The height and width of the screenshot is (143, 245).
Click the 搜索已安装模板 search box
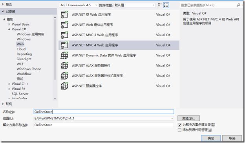(208, 5)
